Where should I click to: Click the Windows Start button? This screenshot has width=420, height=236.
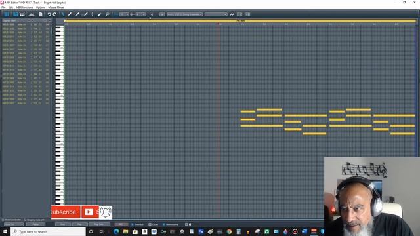(x=5, y=231)
